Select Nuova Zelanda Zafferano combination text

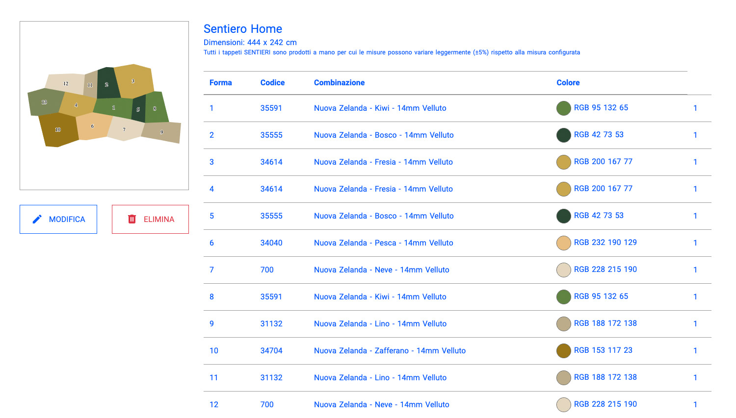click(x=390, y=351)
